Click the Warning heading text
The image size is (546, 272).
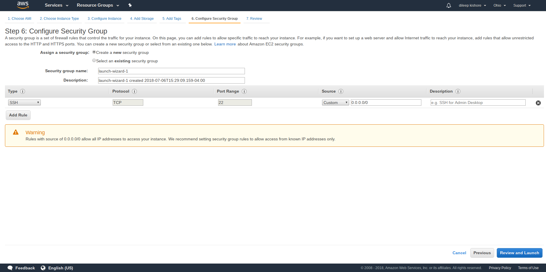pos(35,133)
